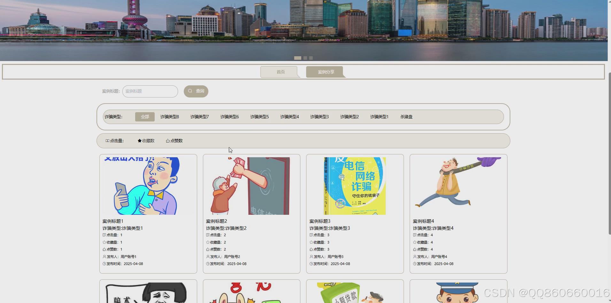Click 用户账号3 publisher text
The height and width of the screenshot is (303, 611).
tap(336, 257)
